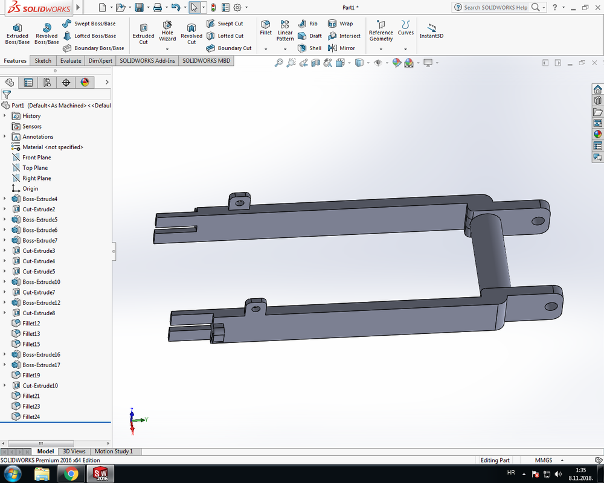Choose the Swept Cut tool
The image size is (604, 483).
[225, 24]
